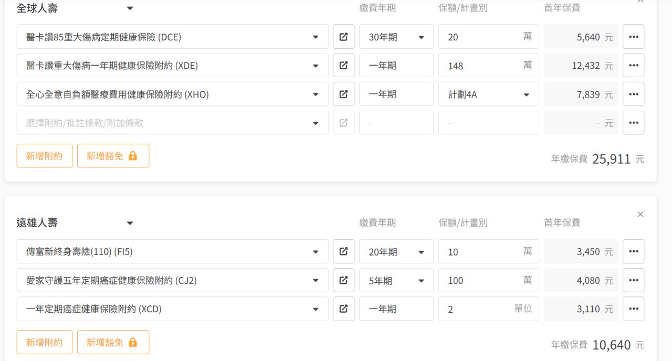Open more options for the XCD row

point(633,309)
